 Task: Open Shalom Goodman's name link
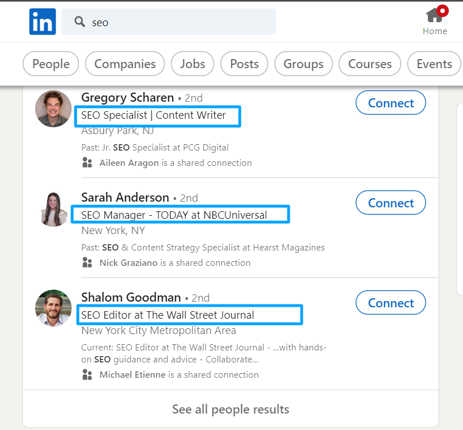coord(131,298)
